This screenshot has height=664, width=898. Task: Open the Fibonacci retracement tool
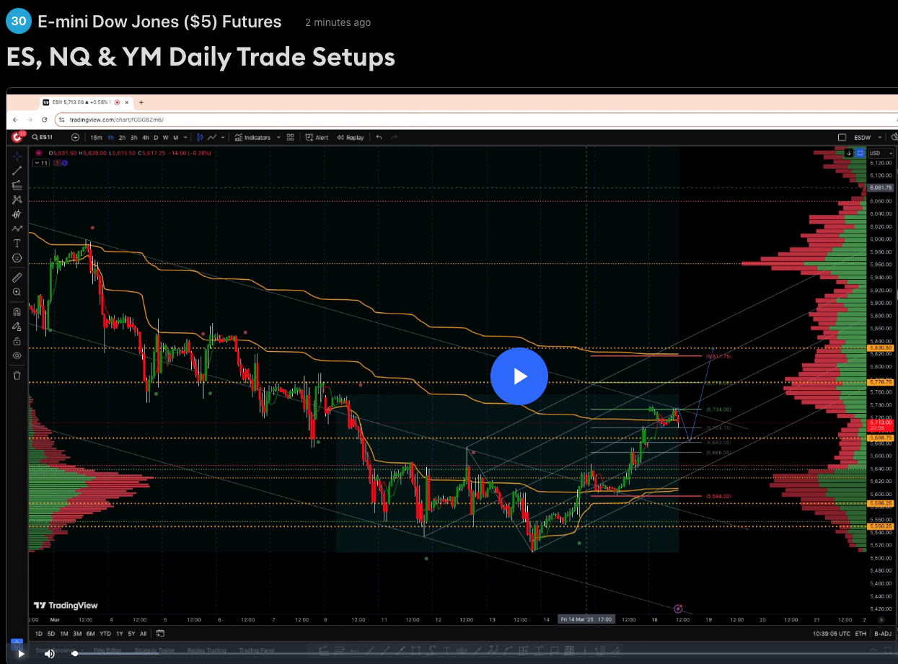tap(17, 185)
